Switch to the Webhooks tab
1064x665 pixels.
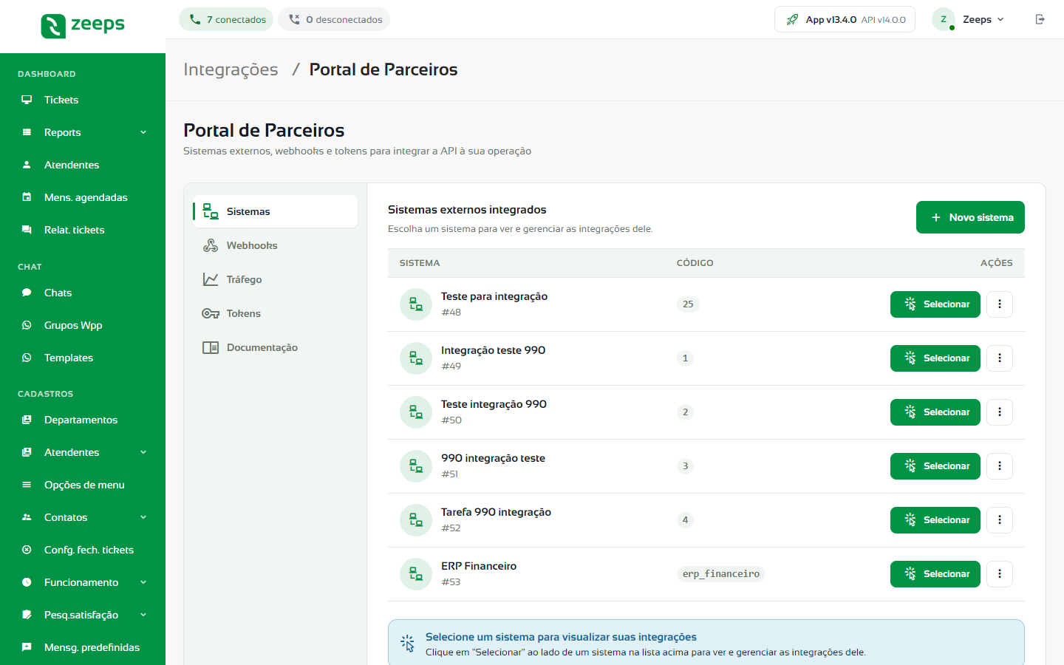coord(275,245)
